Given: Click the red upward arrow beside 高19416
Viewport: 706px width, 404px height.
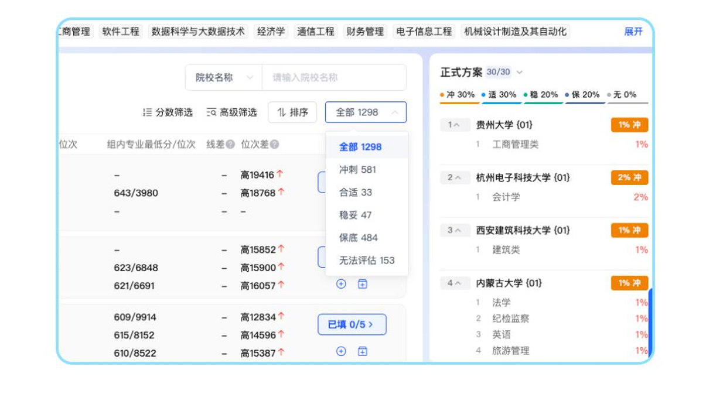Looking at the screenshot, I should tap(281, 173).
